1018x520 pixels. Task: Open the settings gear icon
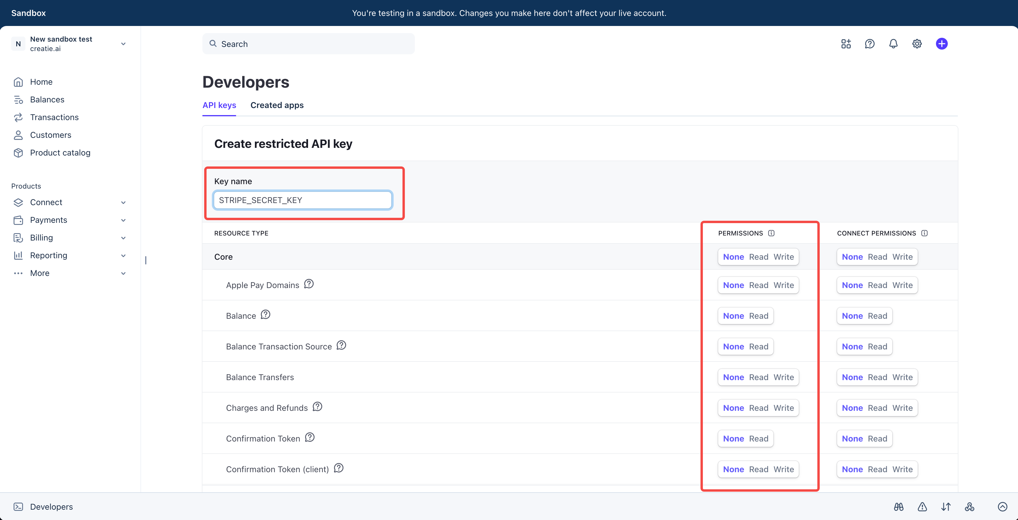[917, 44]
